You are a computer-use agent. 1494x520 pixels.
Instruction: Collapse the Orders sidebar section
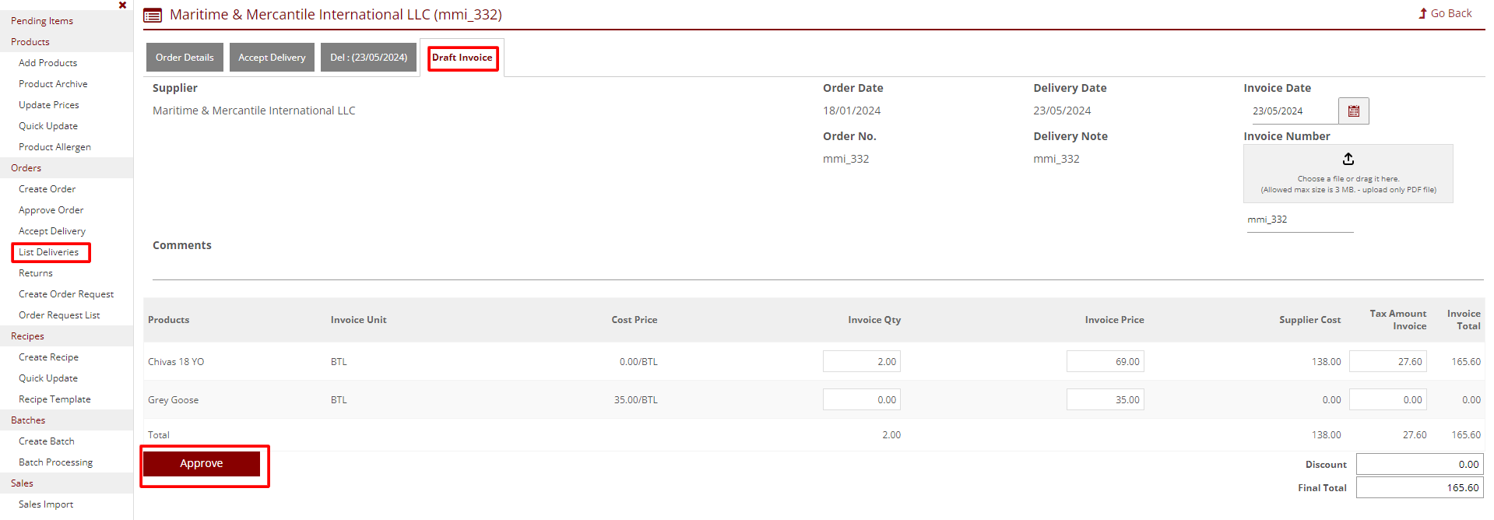[26, 168]
